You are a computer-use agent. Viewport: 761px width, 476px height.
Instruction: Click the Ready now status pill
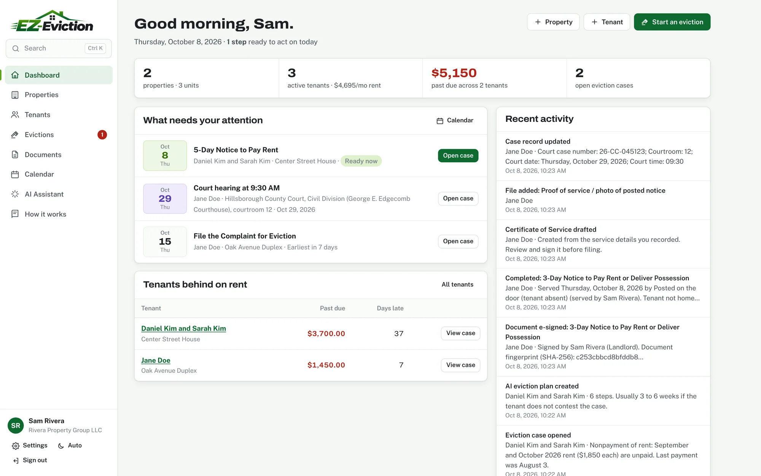click(x=361, y=161)
